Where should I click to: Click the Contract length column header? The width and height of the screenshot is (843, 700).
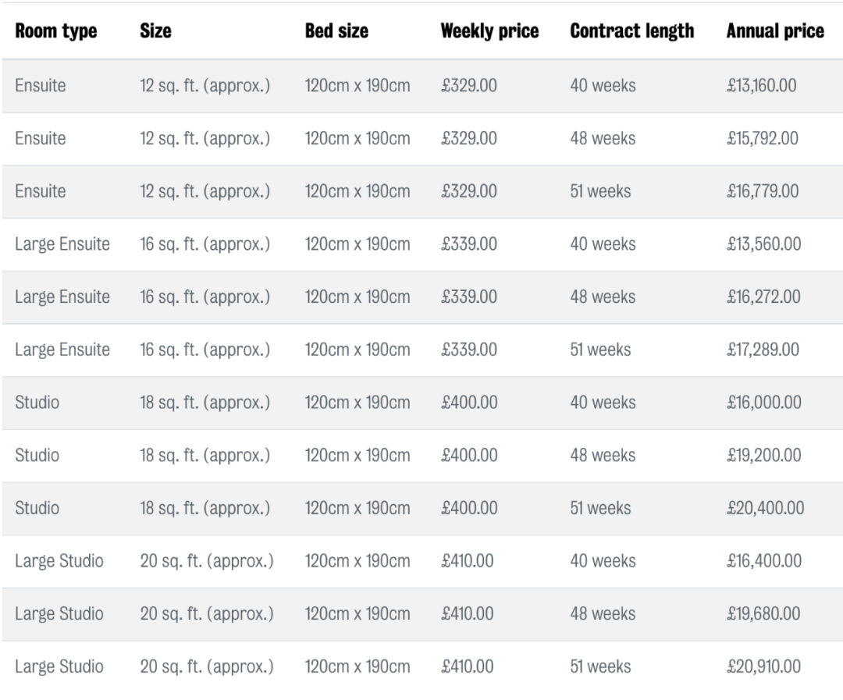pyautogui.click(x=631, y=31)
